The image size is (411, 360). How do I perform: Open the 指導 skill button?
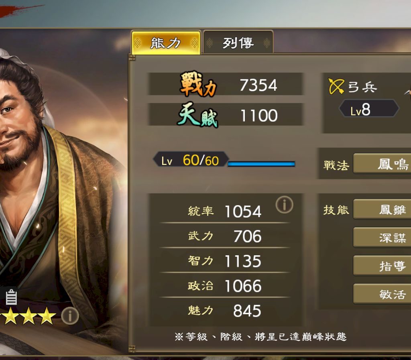coord(382,266)
